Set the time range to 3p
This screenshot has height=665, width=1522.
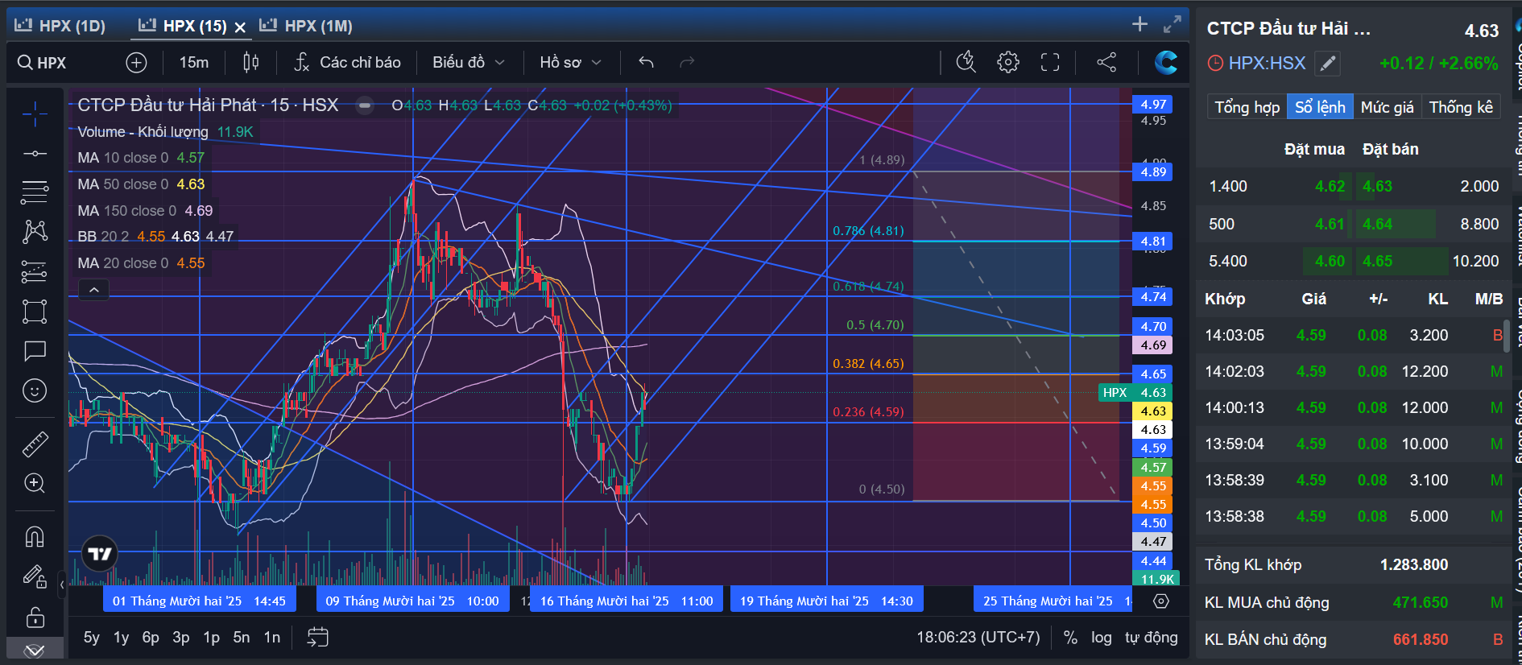pos(181,638)
